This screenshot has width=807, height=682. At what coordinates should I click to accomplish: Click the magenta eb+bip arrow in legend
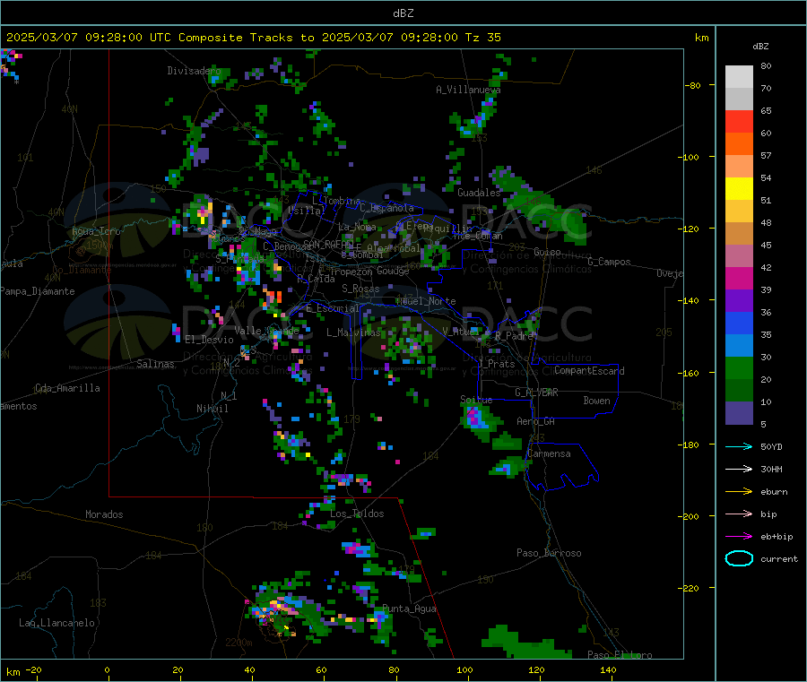(x=739, y=537)
